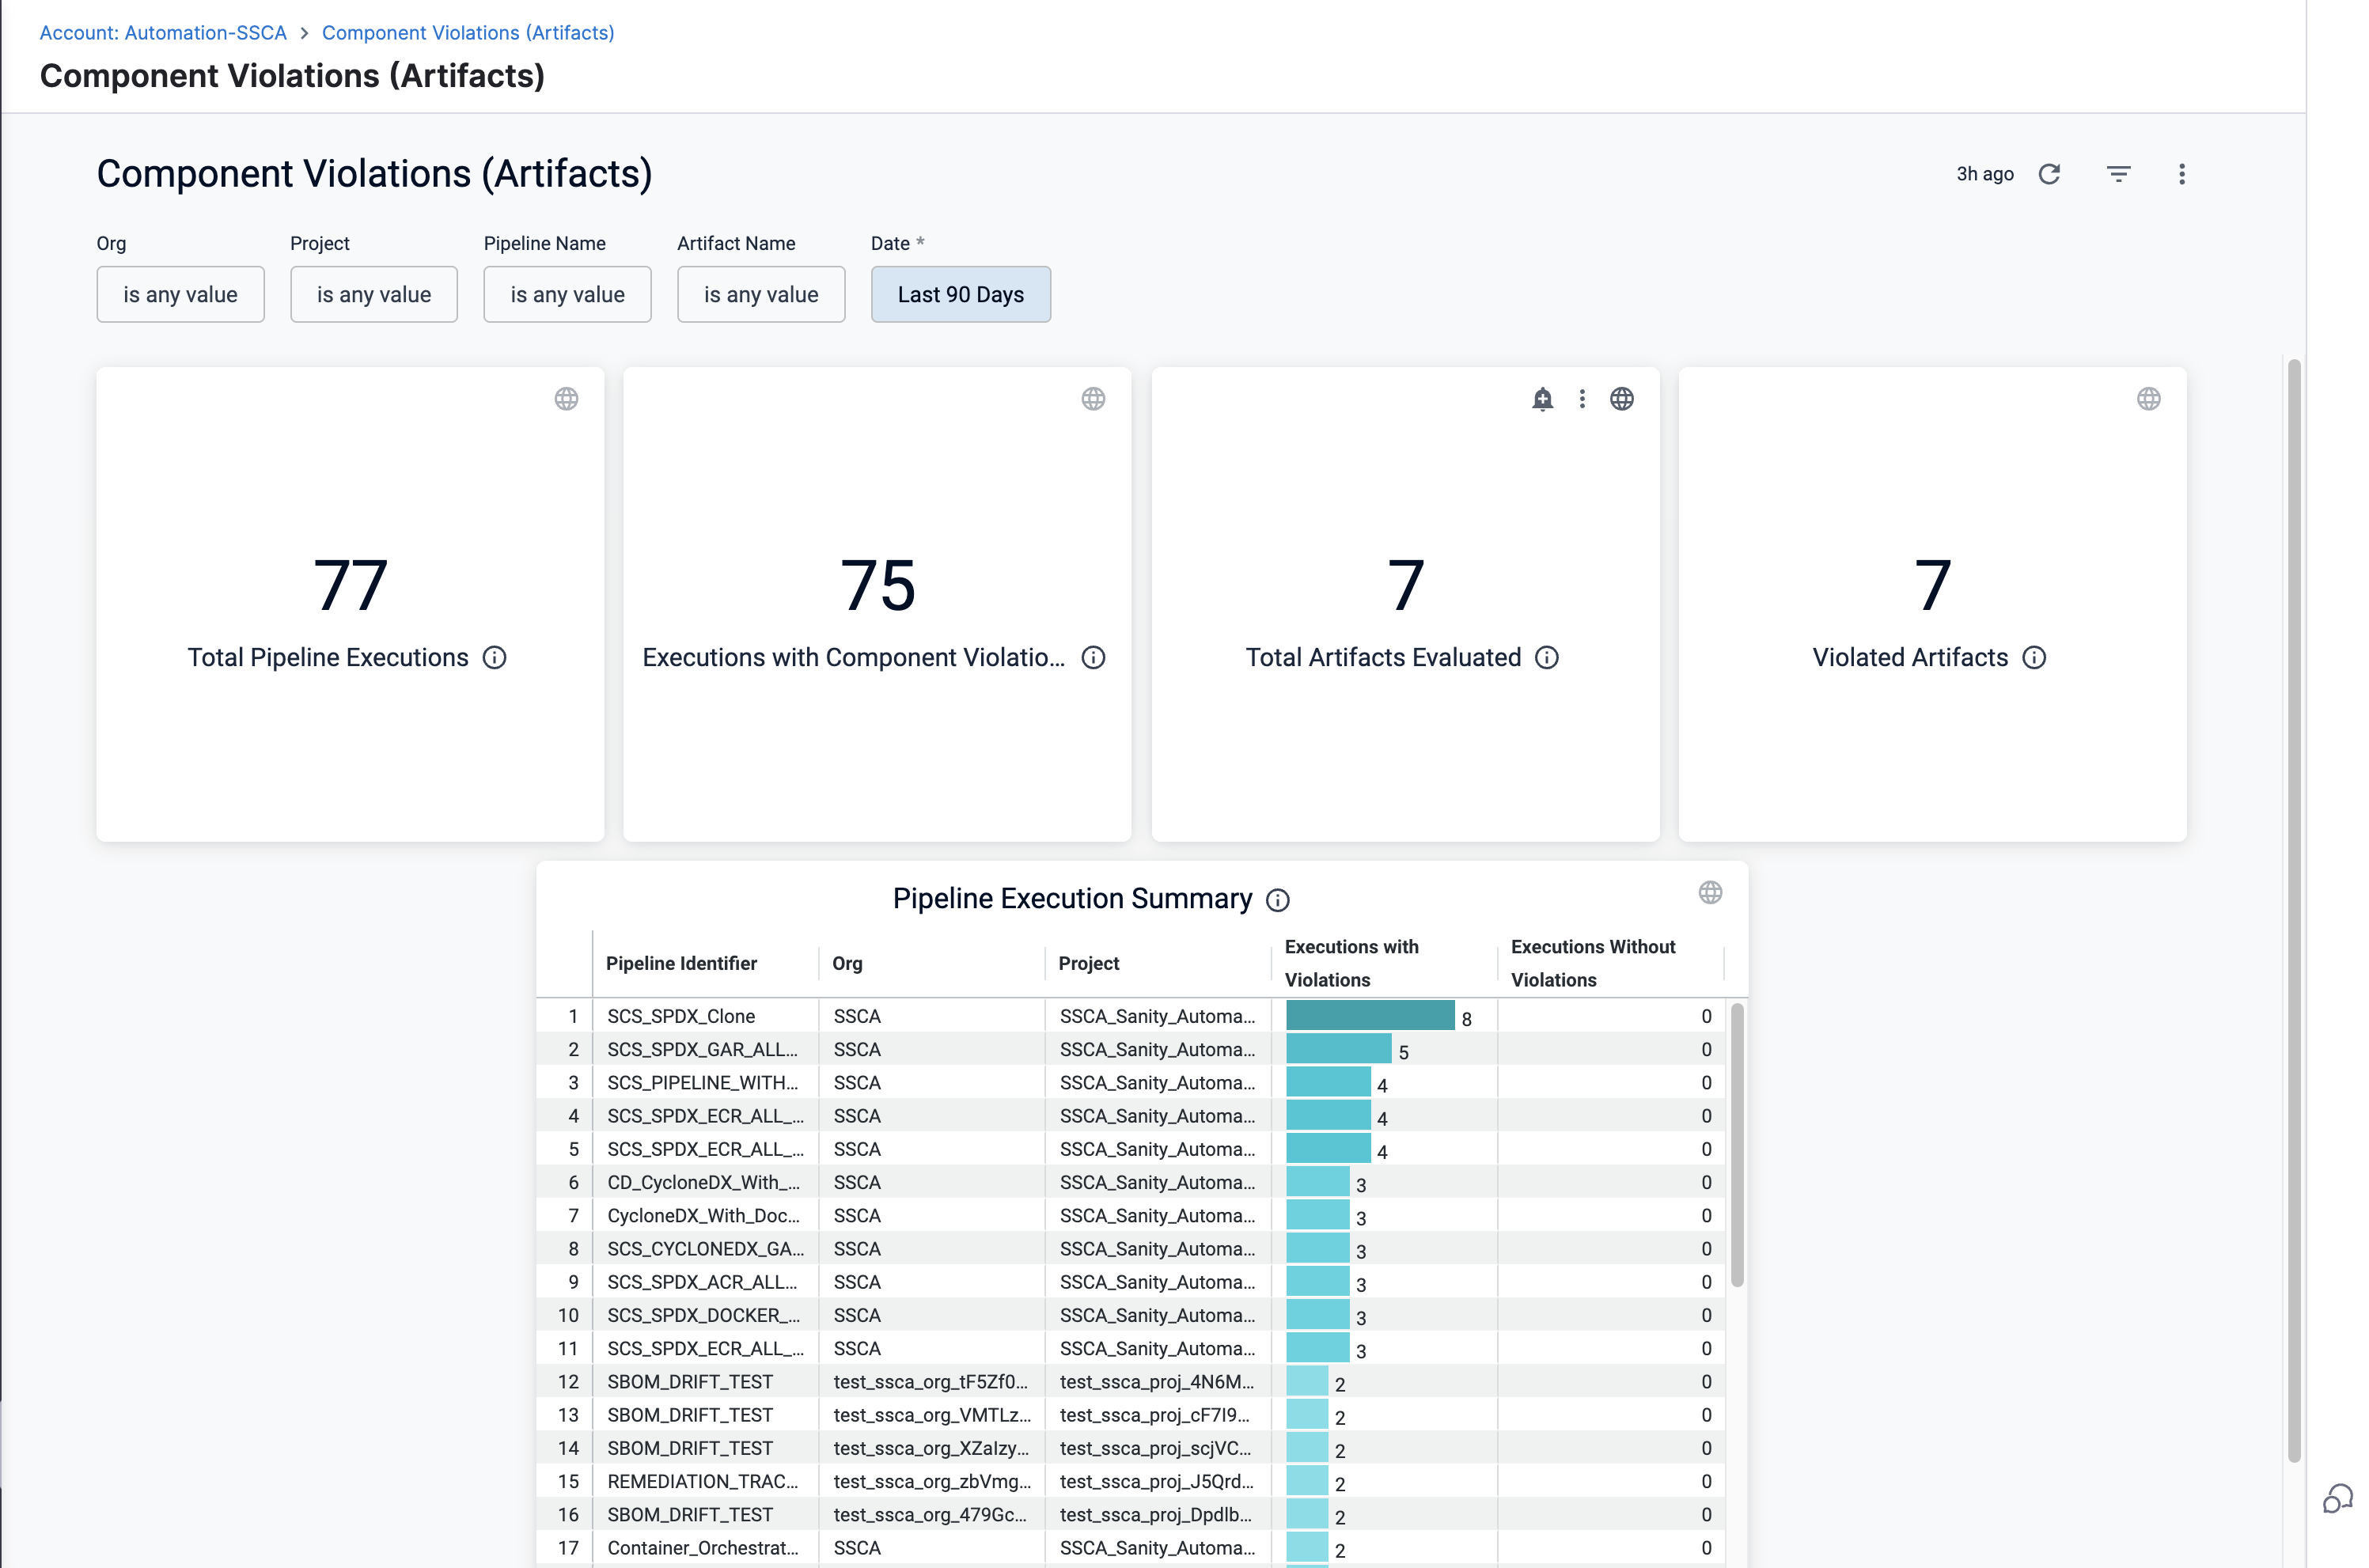The height and width of the screenshot is (1568, 2369).
Task: Click info icon next to Pipeline Execution Summary
Action: pyautogui.click(x=1277, y=900)
